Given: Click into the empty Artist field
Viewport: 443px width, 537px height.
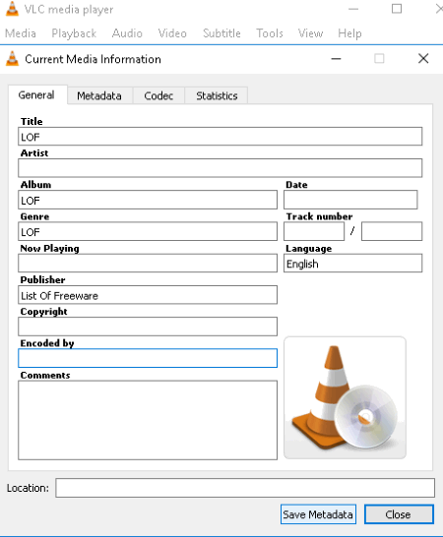Looking at the screenshot, I should (x=221, y=168).
